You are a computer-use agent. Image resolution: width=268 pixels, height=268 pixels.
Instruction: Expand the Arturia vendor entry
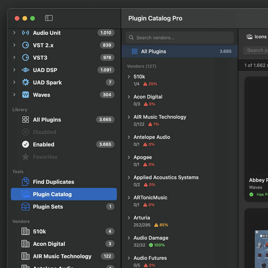tap(129, 218)
